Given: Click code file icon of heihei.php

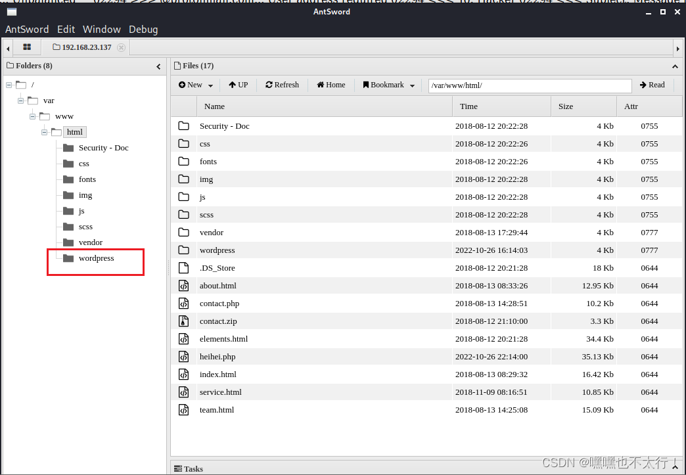Looking at the screenshot, I should 184,357.
